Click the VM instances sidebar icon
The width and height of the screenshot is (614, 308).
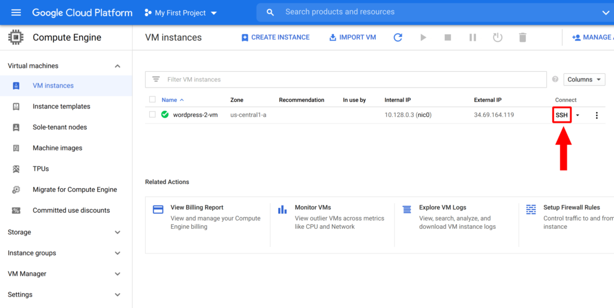coord(16,86)
